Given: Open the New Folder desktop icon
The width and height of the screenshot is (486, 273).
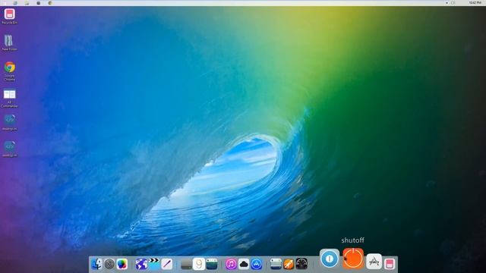Looking at the screenshot, I should click(9, 42).
